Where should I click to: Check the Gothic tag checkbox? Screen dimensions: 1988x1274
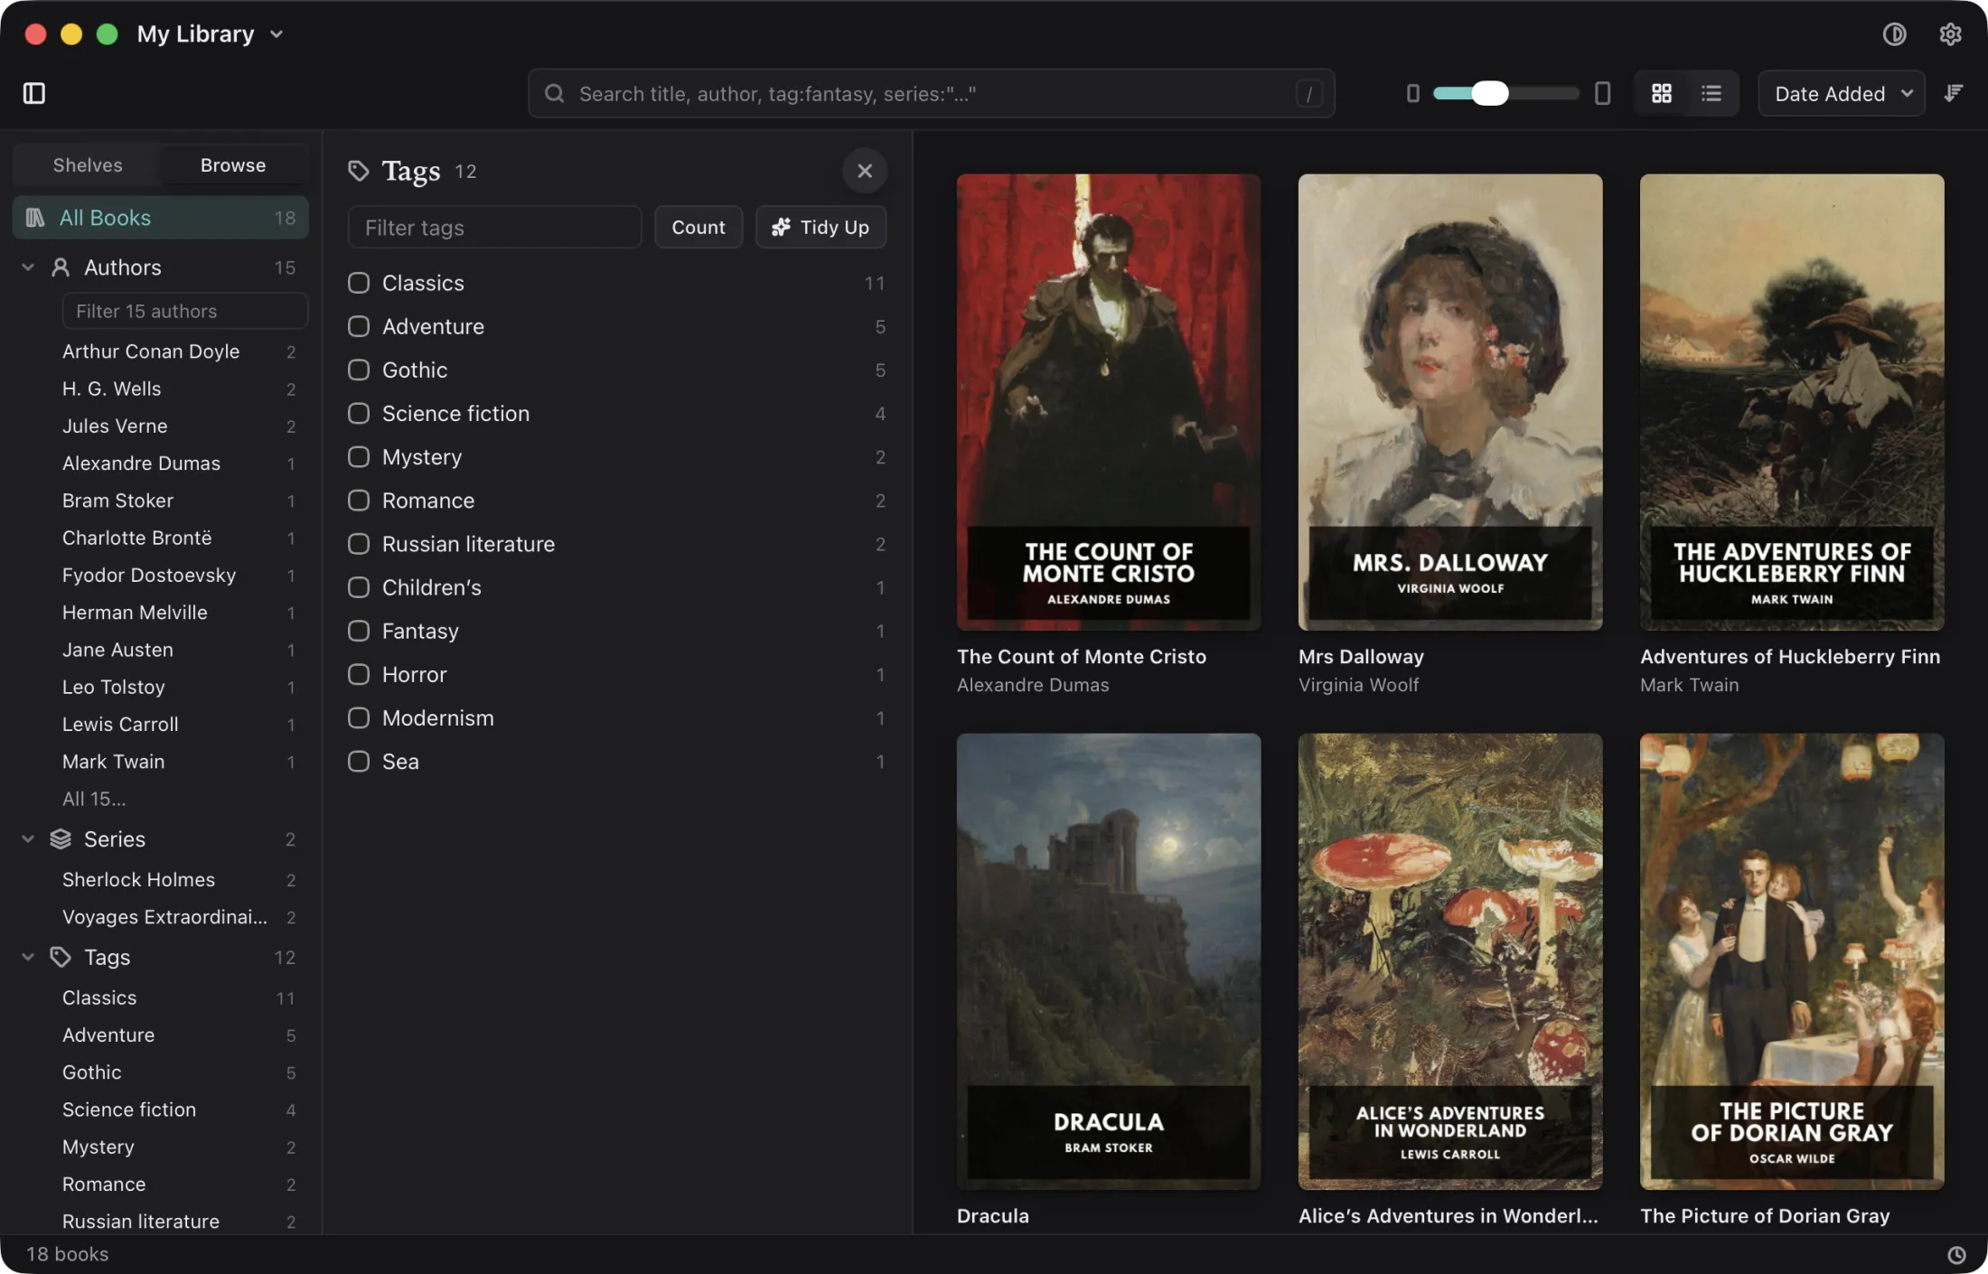359,370
